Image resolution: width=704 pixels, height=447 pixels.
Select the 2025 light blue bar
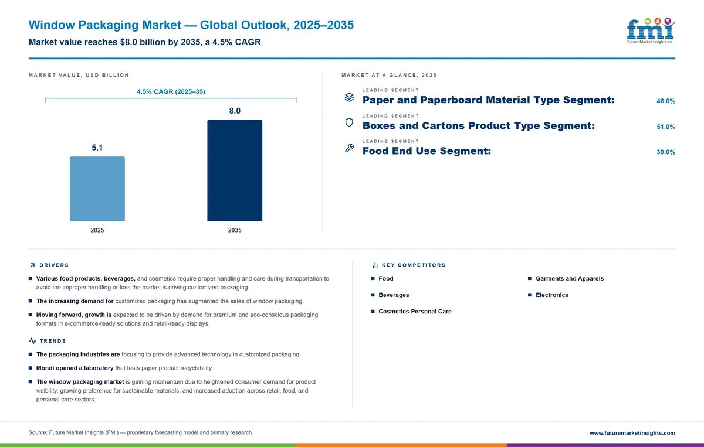[x=97, y=189]
